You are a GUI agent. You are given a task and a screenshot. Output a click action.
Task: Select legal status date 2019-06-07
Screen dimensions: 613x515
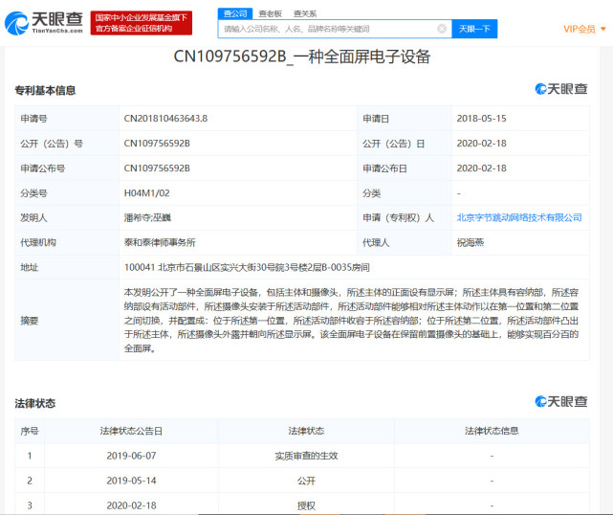131,456
